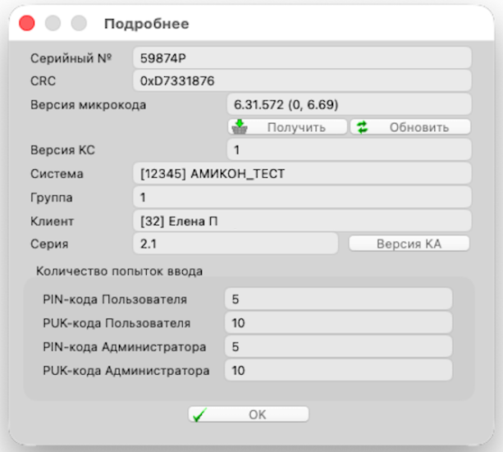Click the Серийный № label
This screenshot has height=452, width=503.
tap(71, 58)
